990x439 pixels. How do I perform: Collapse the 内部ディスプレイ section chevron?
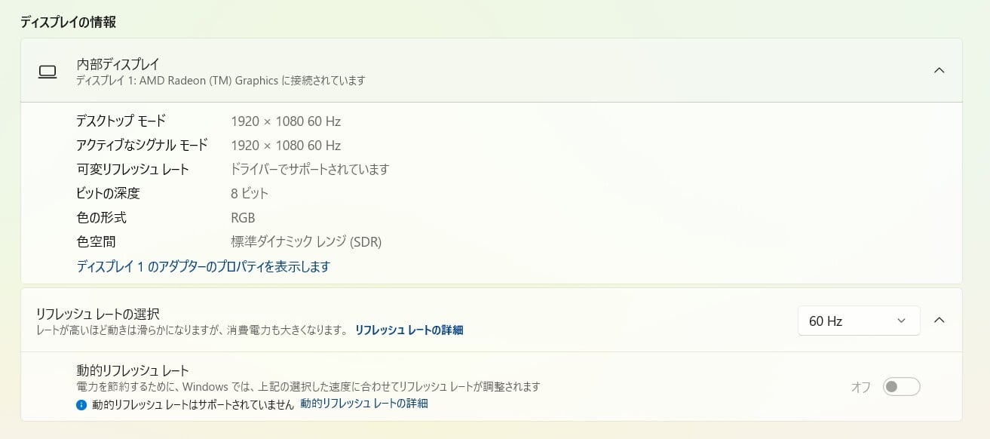(x=939, y=71)
